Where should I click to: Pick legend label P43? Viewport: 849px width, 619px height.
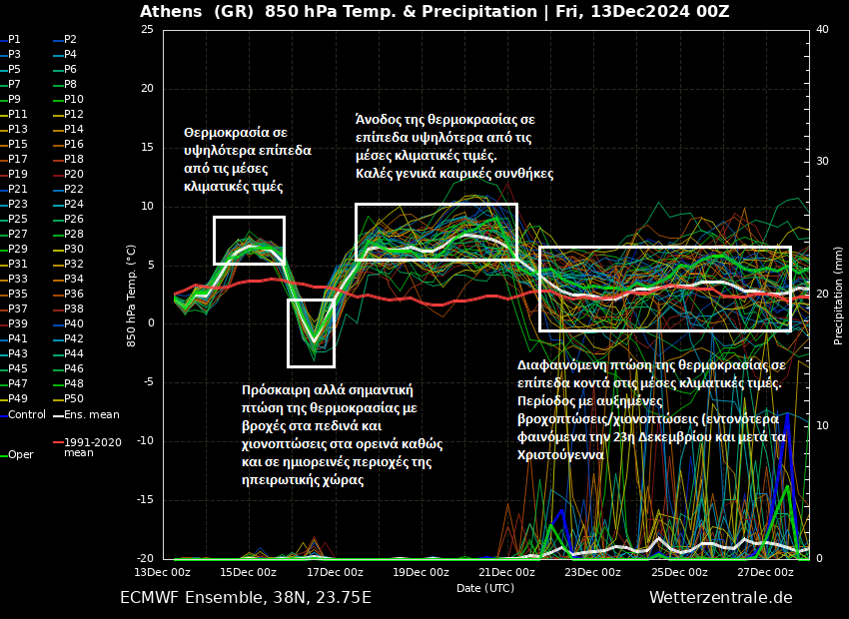pyautogui.click(x=14, y=353)
